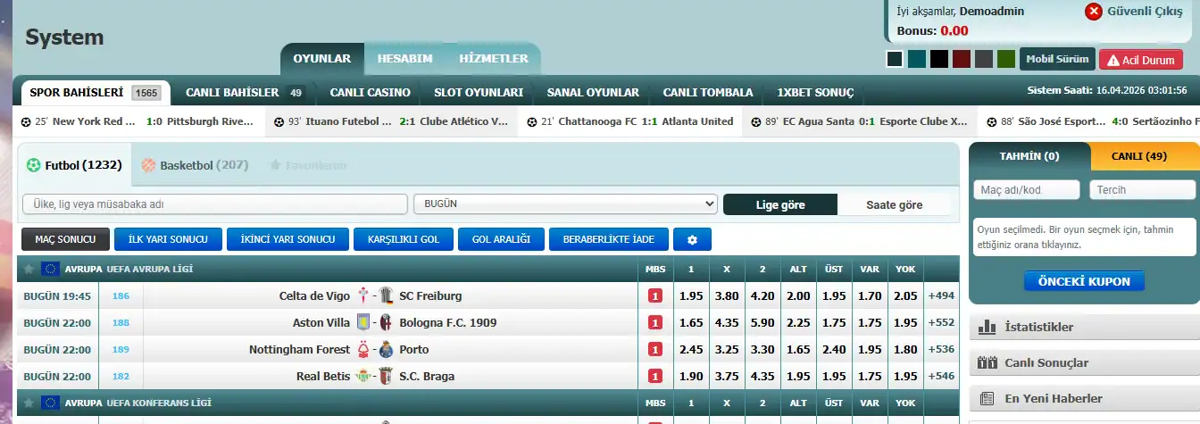Expand the Canlı Sonuçlar sidebar section
The width and height of the screenshot is (1200, 424).
(x=1084, y=362)
